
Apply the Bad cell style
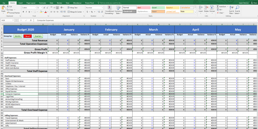(x=144, y=8)
